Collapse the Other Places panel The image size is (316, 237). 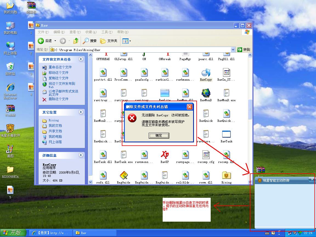point(81,112)
